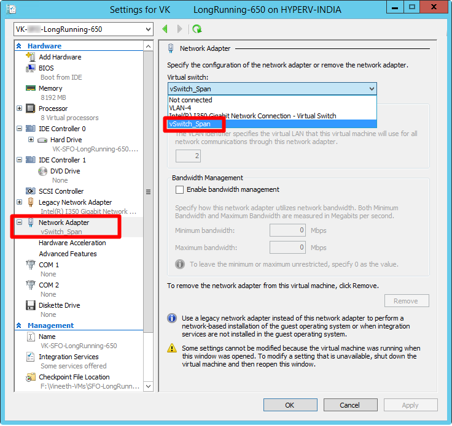This screenshot has width=452, height=426.
Task: Click the Minimum bandwidth input field
Action: pos(287,230)
